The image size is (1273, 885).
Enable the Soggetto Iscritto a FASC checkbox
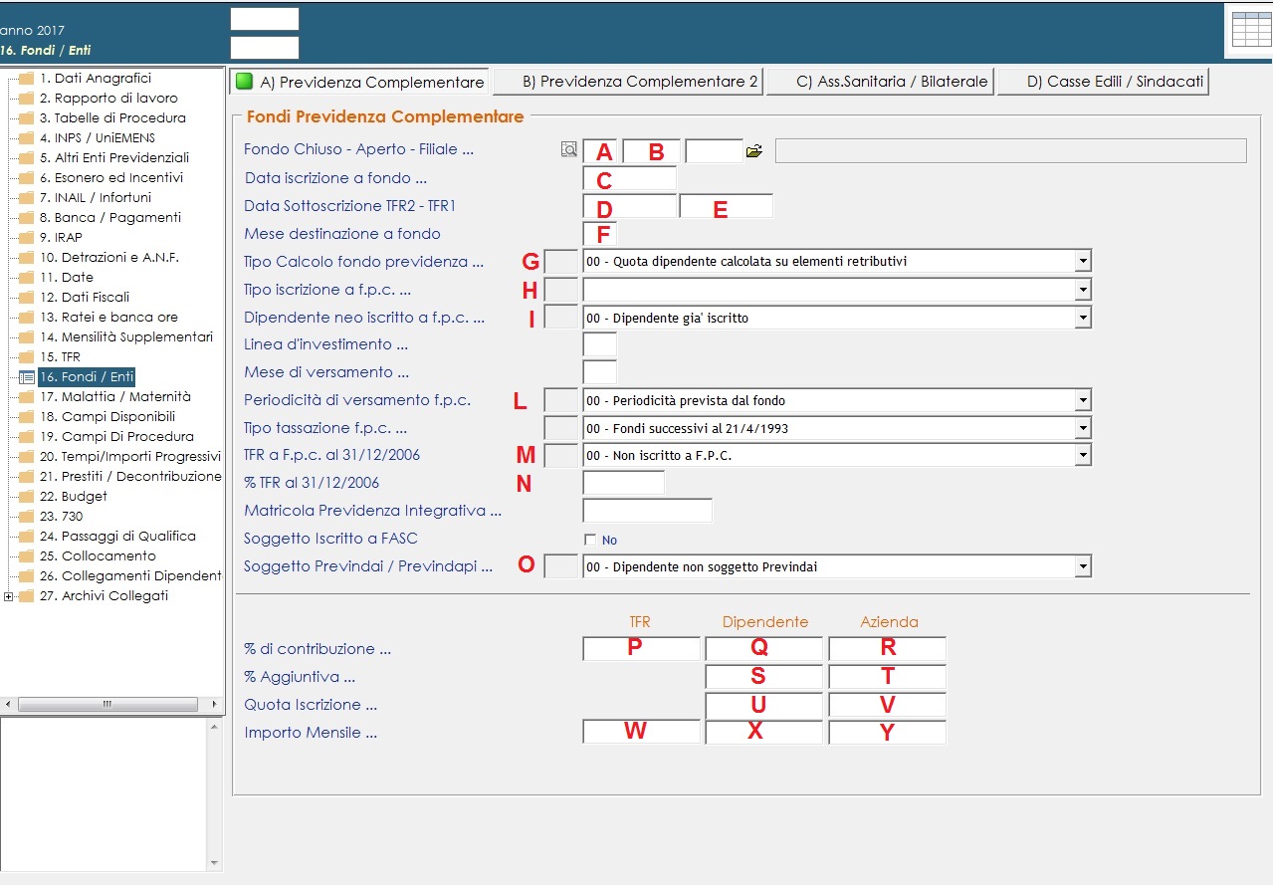(x=590, y=541)
